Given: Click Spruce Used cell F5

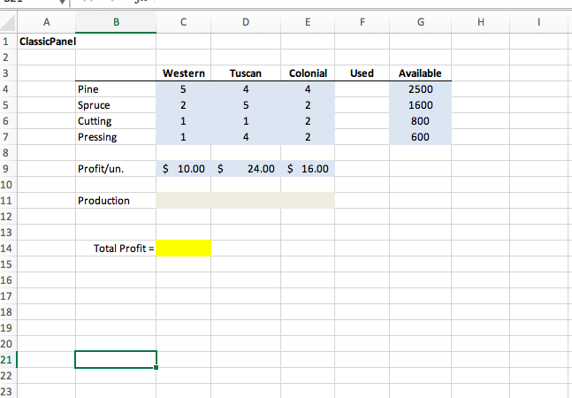Looking at the screenshot, I should tap(362, 105).
